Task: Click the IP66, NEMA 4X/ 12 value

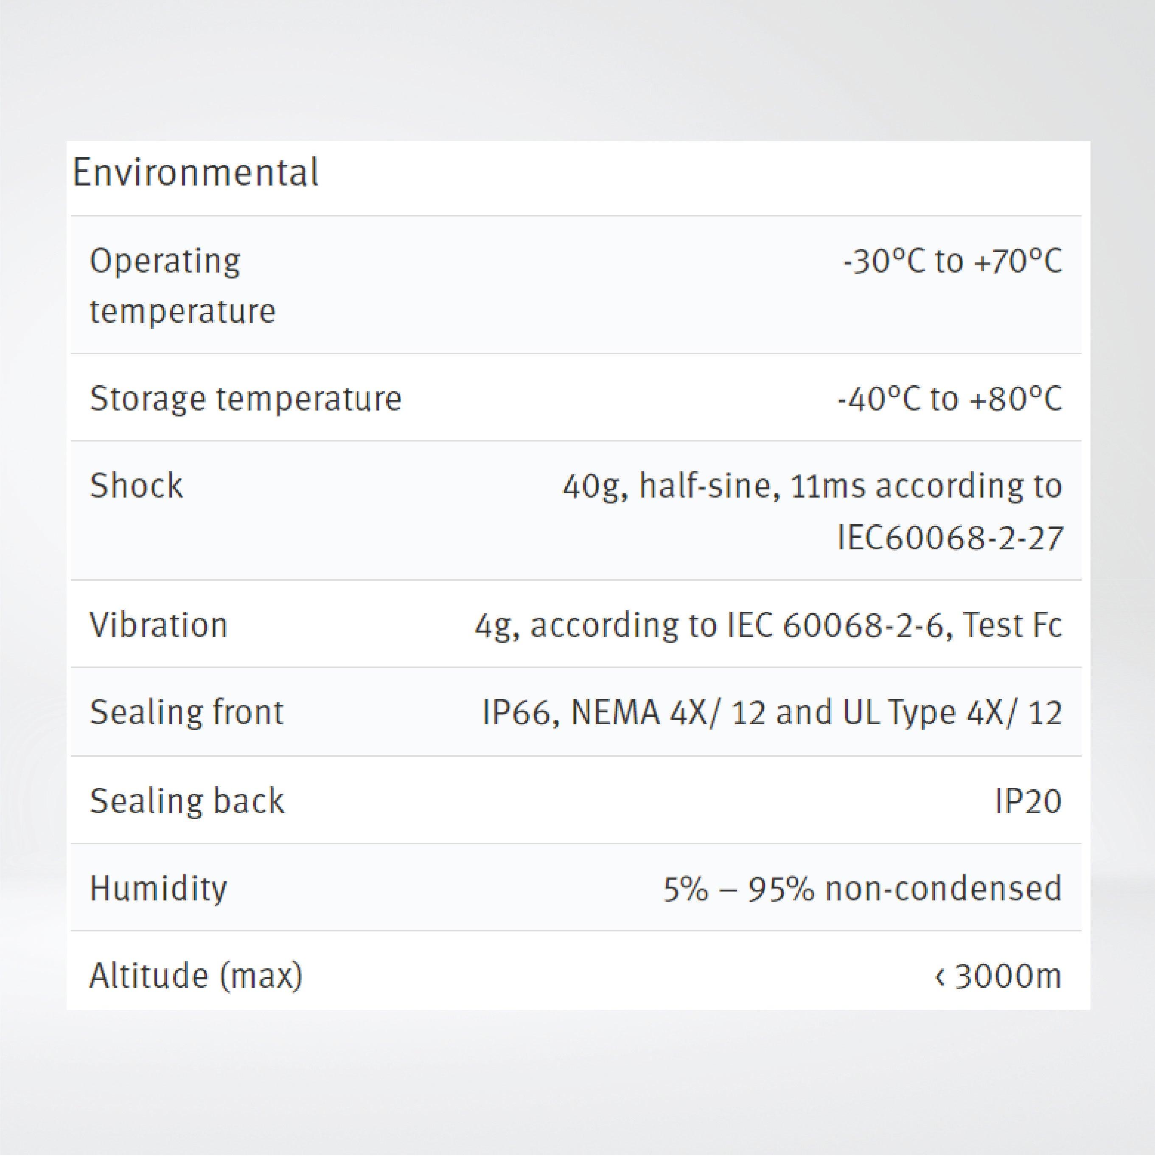Action: click(771, 713)
